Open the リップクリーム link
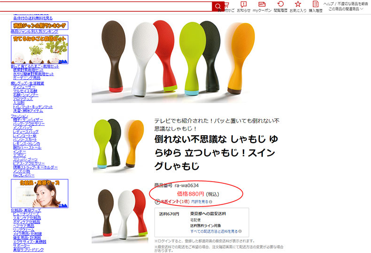371x253 pixels. (23, 230)
